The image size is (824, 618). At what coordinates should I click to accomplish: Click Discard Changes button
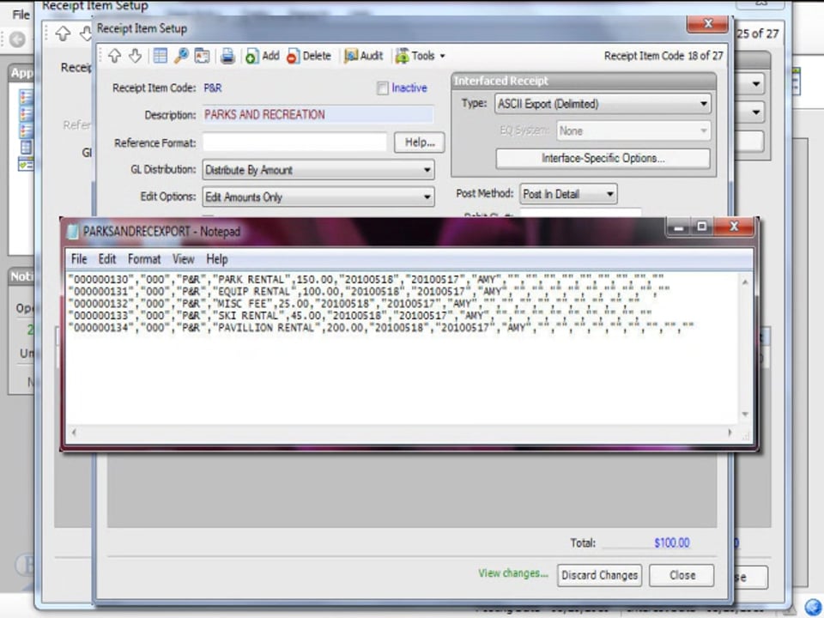click(600, 575)
